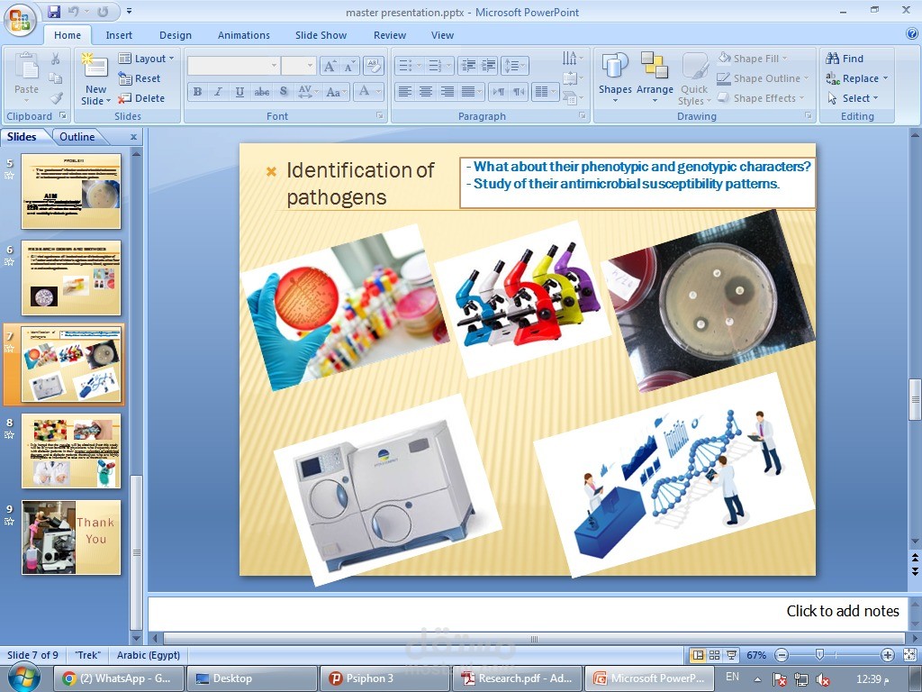Increase list indent level
This screenshot has height=692, width=922.
tap(489, 65)
